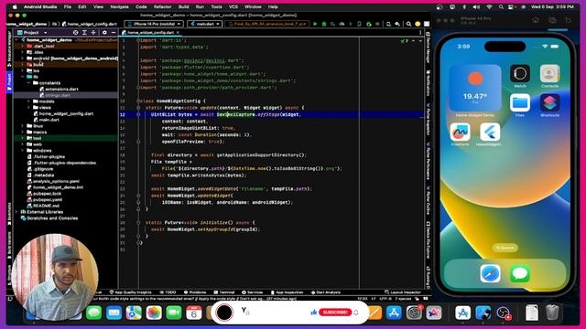Tap the 19.47° Home Widget Demo widget

coord(475,88)
